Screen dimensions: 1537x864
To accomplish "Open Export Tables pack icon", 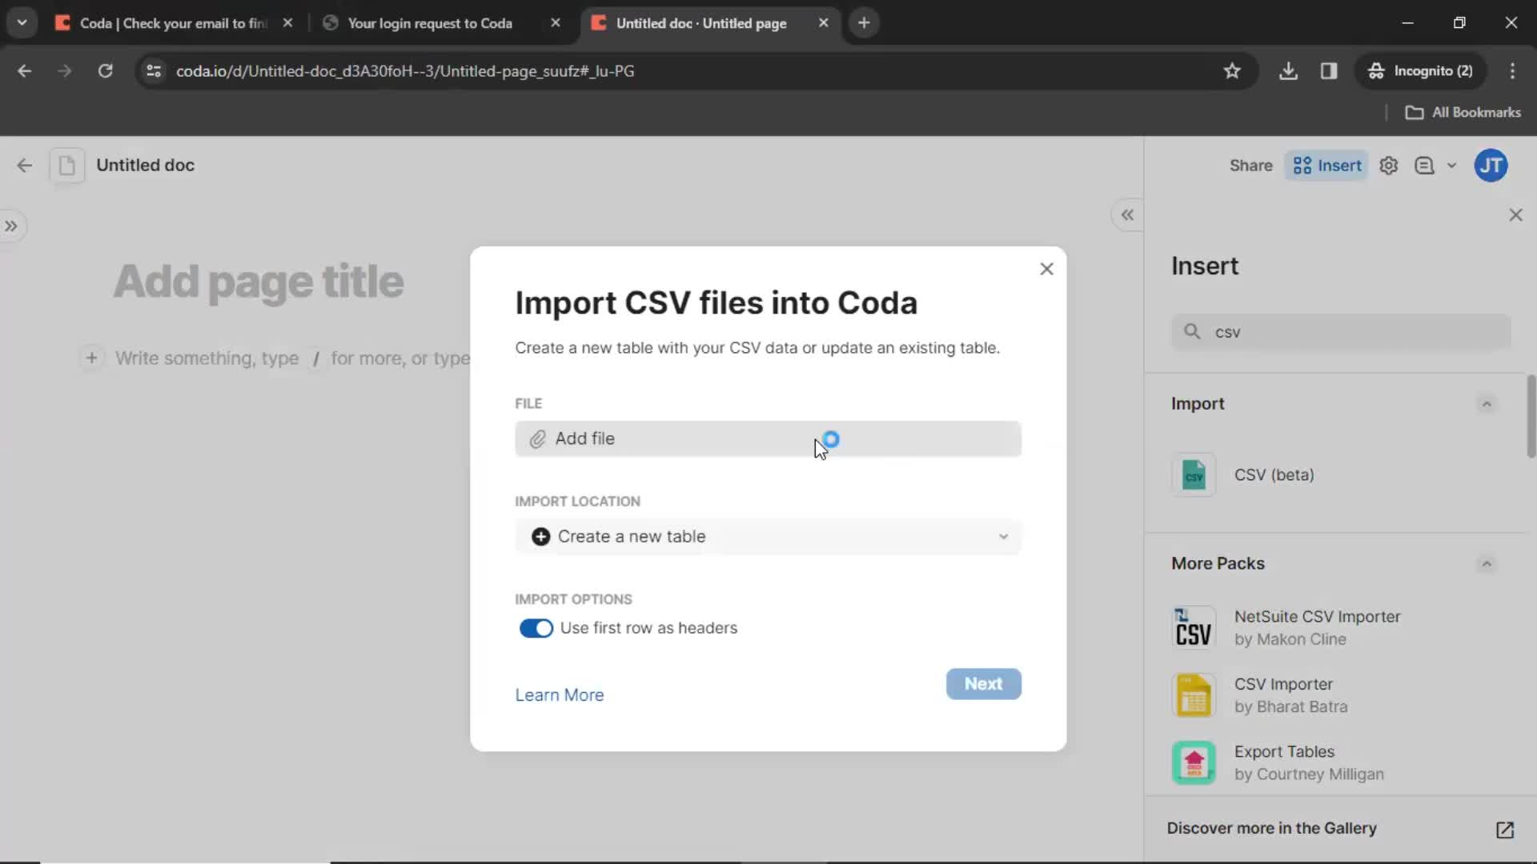I will pyautogui.click(x=1194, y=762).
